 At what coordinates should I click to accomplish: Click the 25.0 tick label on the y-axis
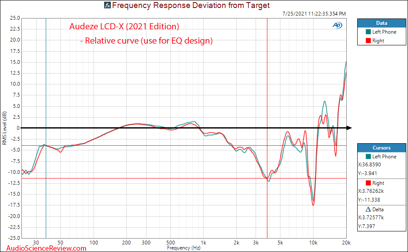point(15,18)
